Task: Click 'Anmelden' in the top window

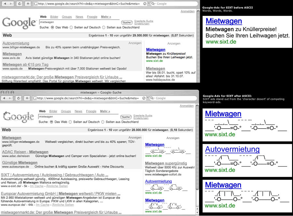Action: click(188, 11)
